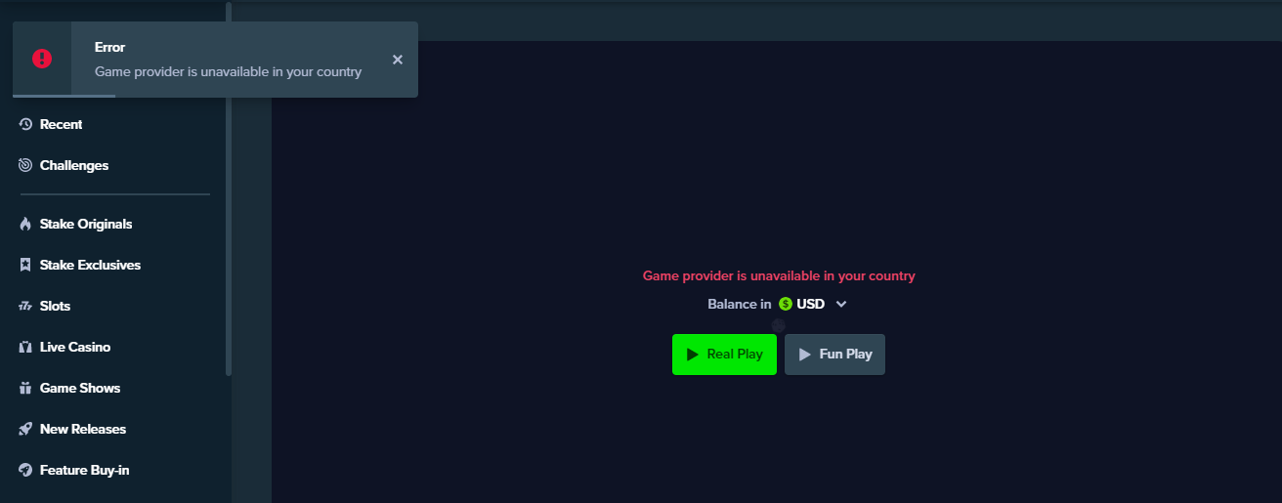Click the Slots 777 icon
Image resolution: width=1282 pixels, height=503 pixels.
(x=25, y=306)
